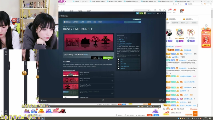The width and height of the screenshot is (213, 120).
Task: Click the middle top-ranked user avatar
Action: click(x=180, y=32)
